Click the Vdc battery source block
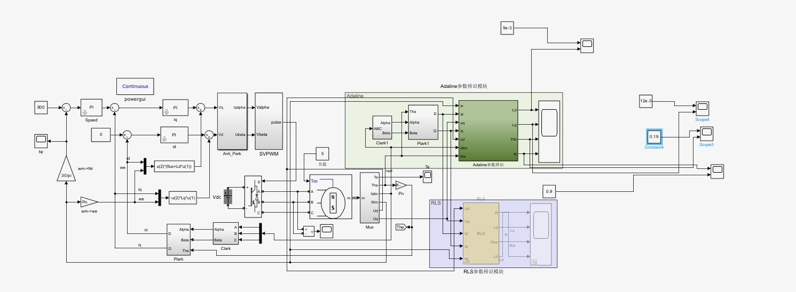The image size is (796, 292). (228, 198)
